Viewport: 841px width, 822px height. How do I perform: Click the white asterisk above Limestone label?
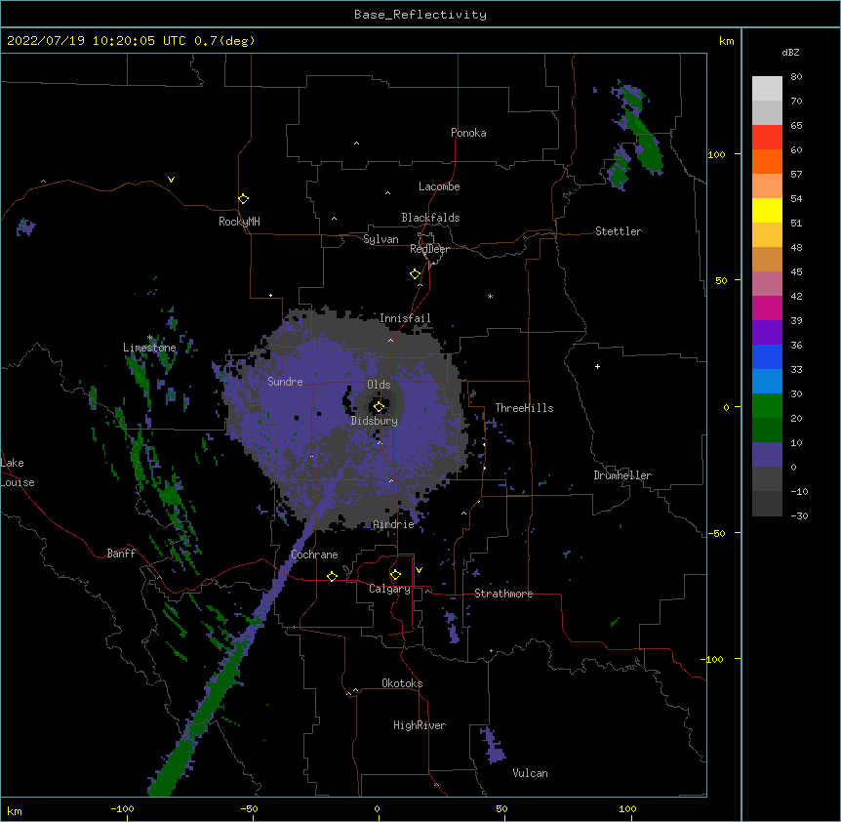(150, 338)
